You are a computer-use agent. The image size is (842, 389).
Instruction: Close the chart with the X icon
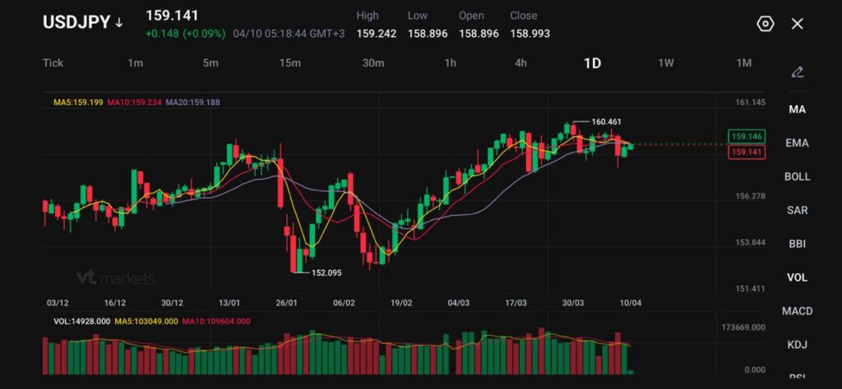click(797, 24)
